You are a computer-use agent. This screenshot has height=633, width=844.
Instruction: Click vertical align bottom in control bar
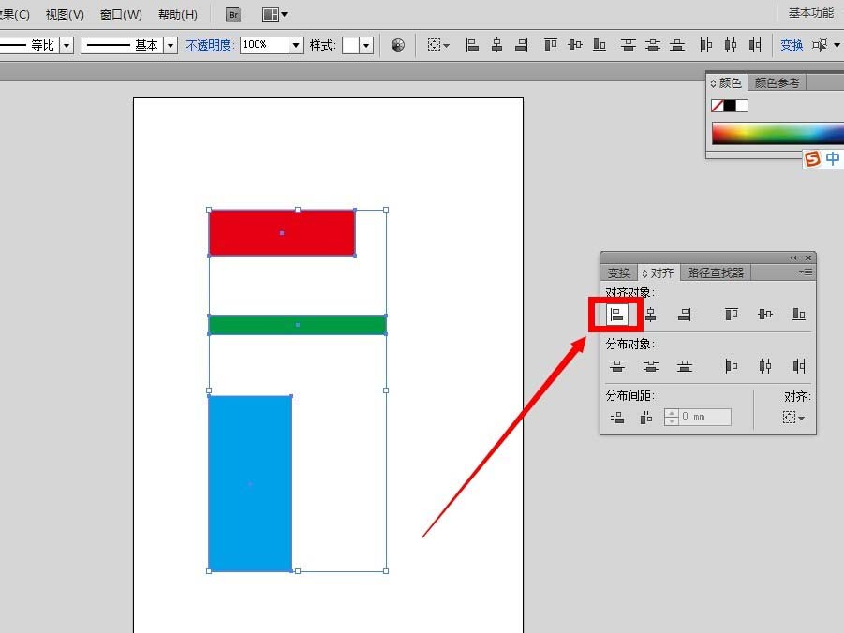point(600,45)
